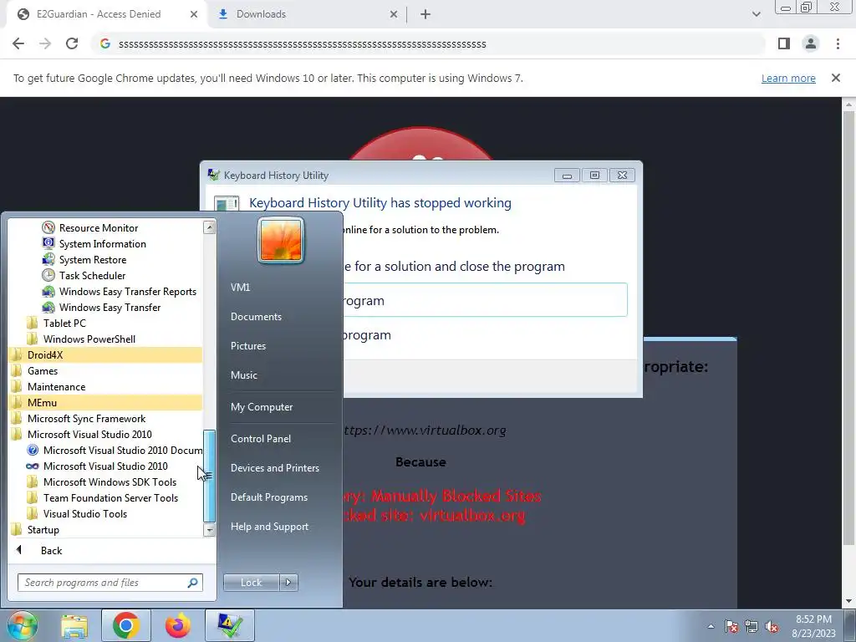Viewport: 856px width, 642px height.
Task: Go forward in Chrome
Action: pos(45,43)
